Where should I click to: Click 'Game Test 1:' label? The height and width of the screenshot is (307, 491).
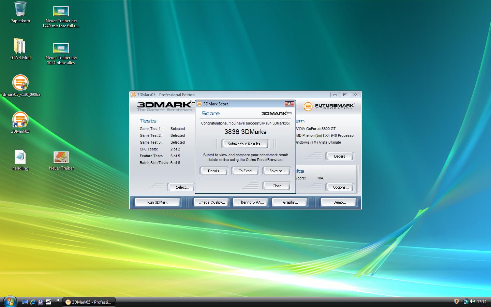(151, 129)
